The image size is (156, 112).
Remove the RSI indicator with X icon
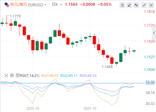6,76
